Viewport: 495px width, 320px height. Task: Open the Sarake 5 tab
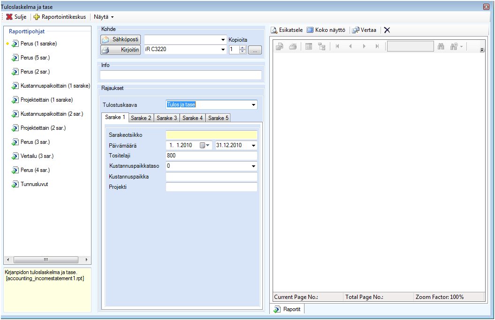click(219, 118)
